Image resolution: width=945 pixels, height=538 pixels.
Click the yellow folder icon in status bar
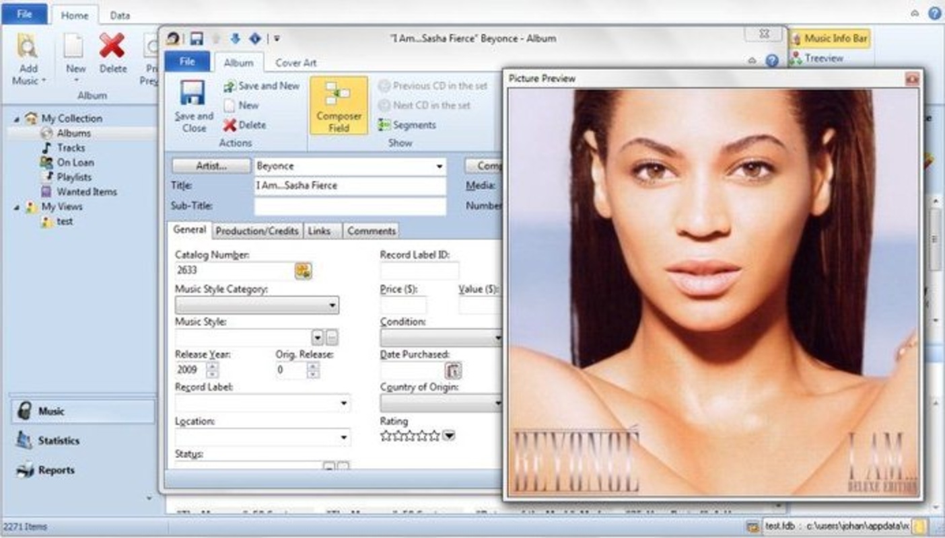(920, 526)
